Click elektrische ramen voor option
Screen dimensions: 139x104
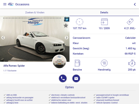pyautogui.click(x=61, y=100)
